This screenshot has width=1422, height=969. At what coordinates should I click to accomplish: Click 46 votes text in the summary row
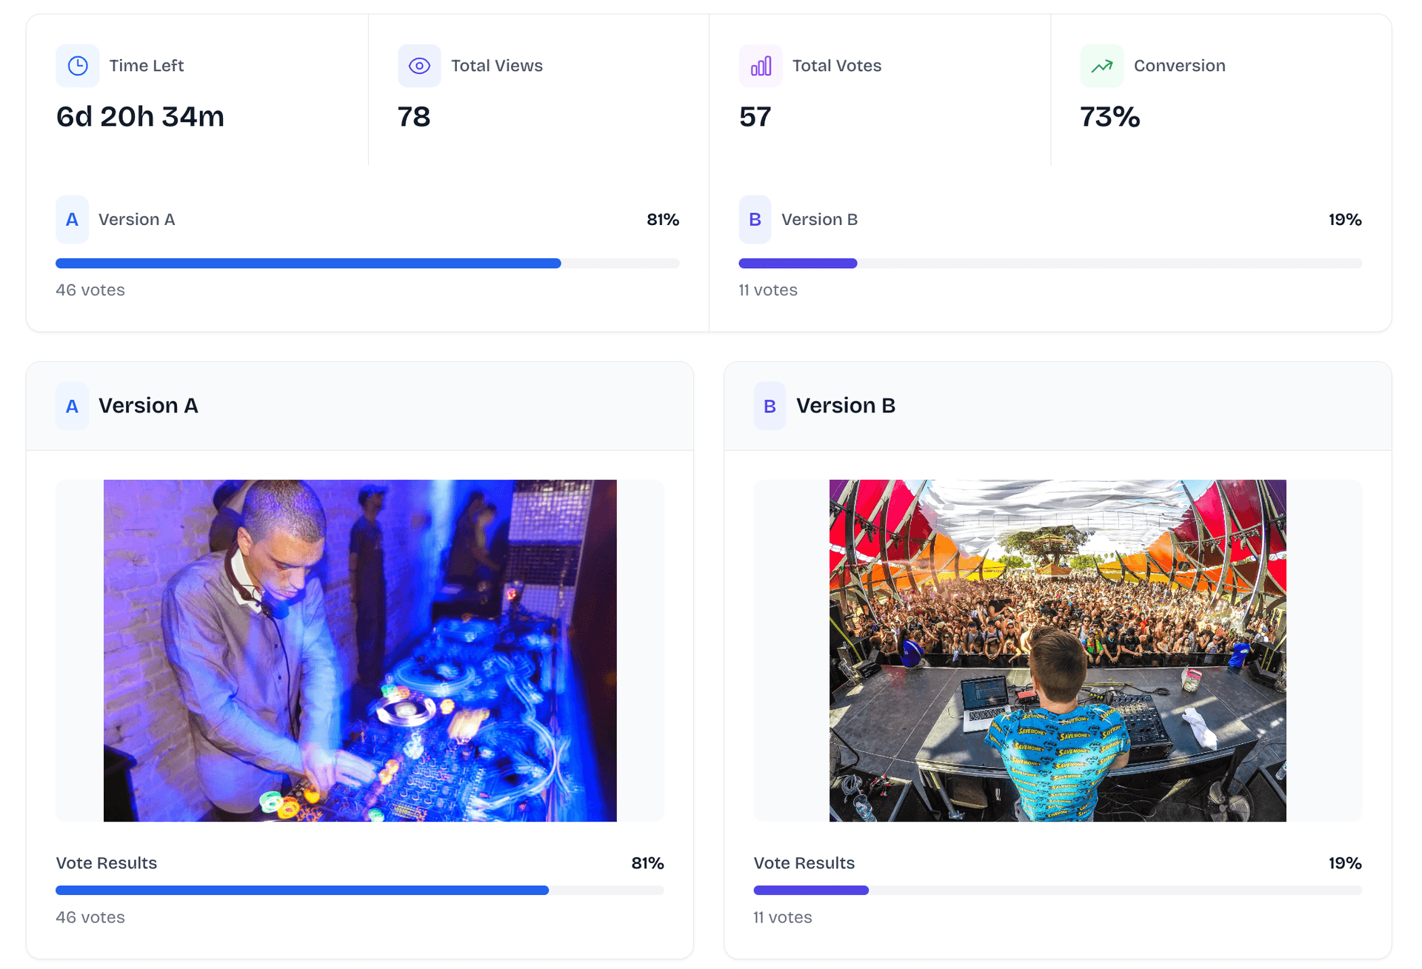(x=90, y=290)
